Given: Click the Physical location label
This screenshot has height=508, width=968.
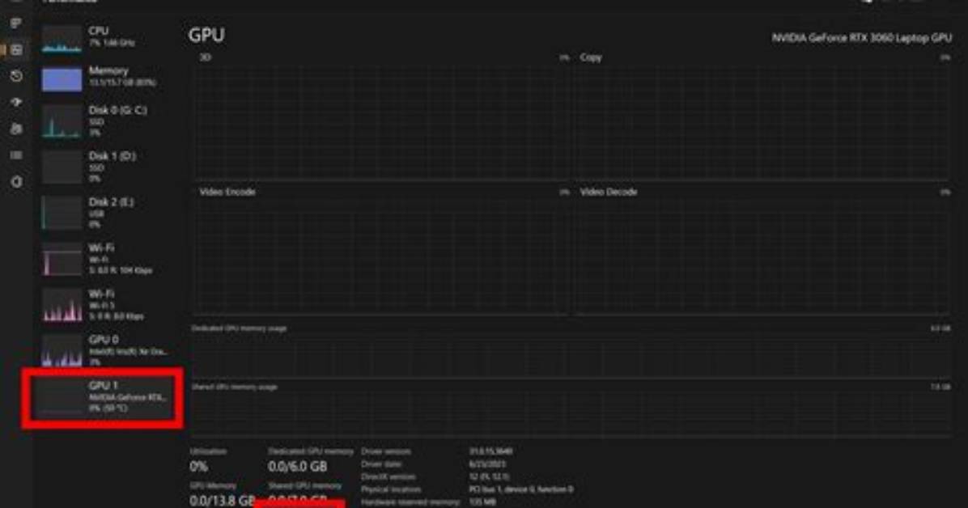Looking at the screenshot, I should (x=390, y=489).
